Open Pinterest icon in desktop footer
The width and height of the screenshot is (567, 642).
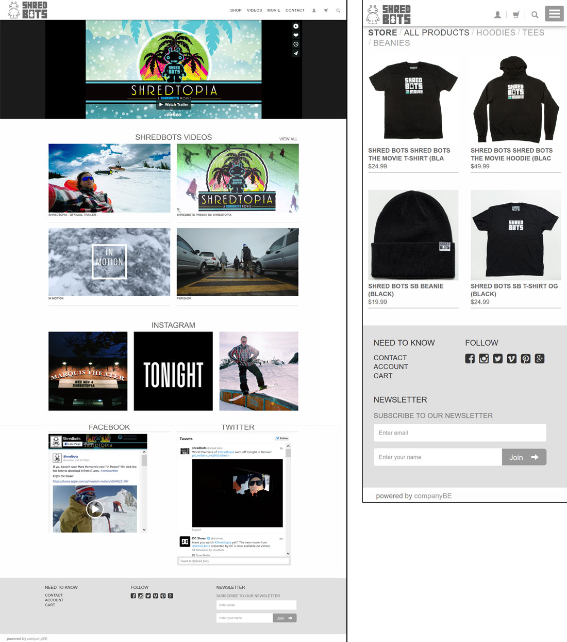163,596
